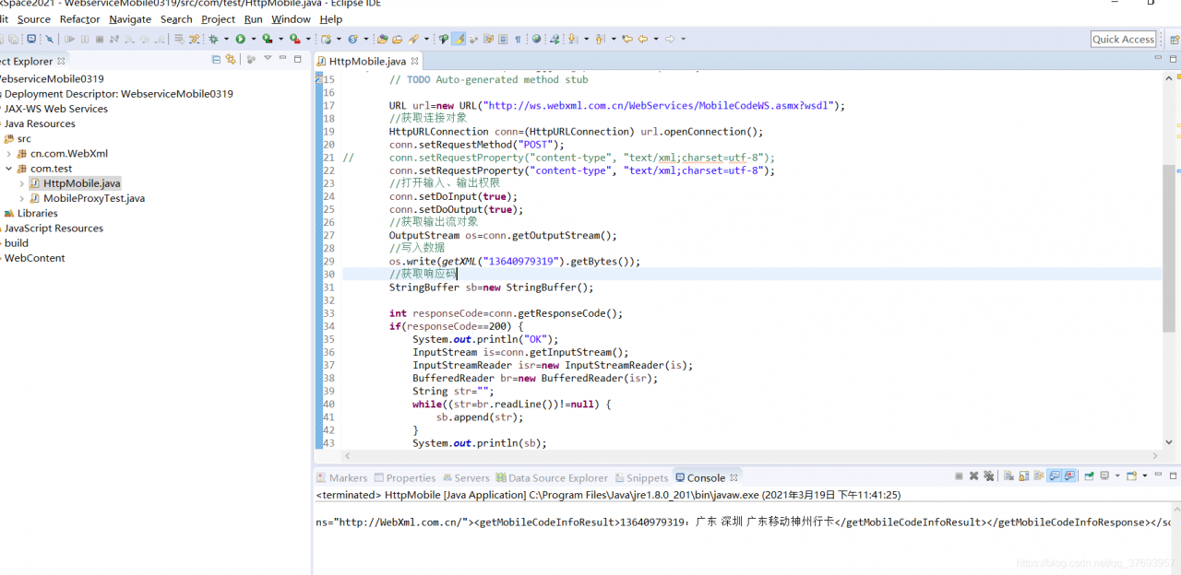Click Open Type toolbar icon
The height and width of the screenshot is (575, 1181).
click(382, 39)
